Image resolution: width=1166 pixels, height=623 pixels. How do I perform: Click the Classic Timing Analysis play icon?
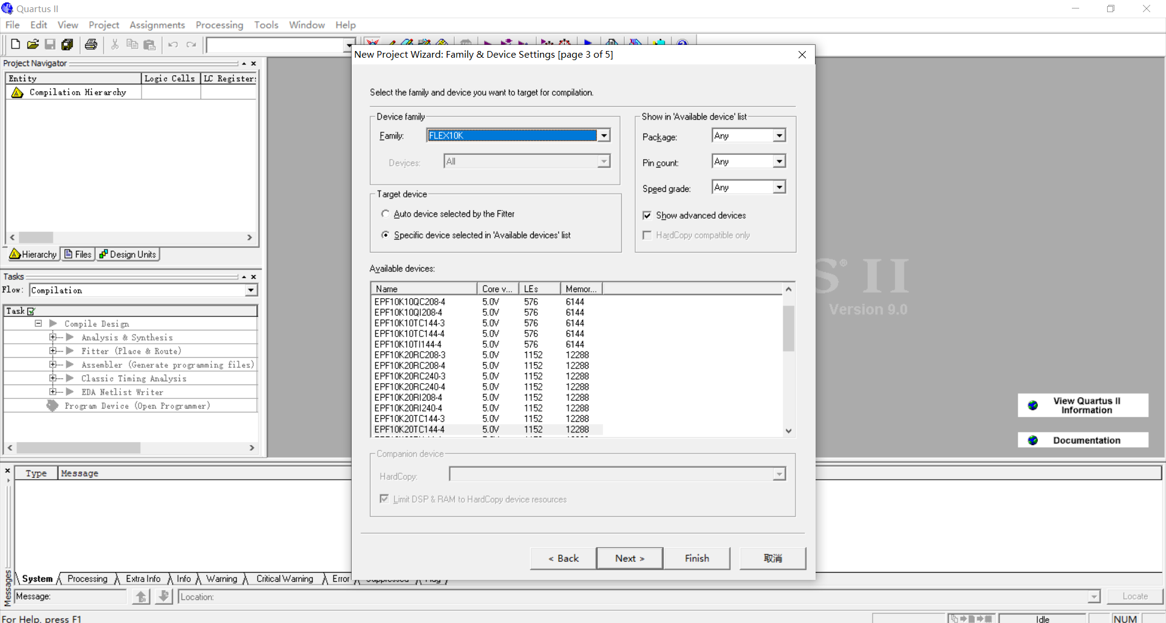[x=70, y=378]
